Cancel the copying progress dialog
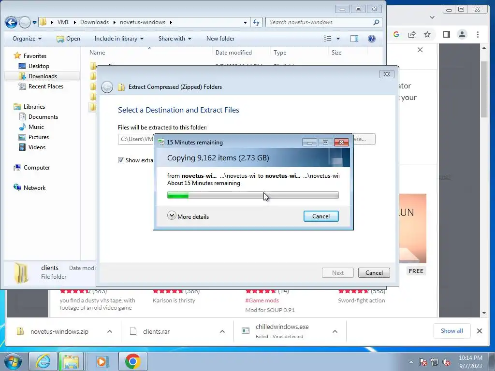The image size is (495, 371). 321,216
